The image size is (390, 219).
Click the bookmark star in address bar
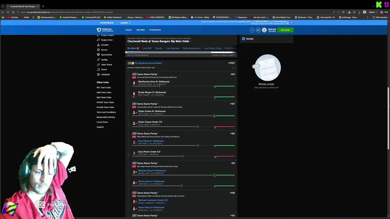click(x=338, y=12)
